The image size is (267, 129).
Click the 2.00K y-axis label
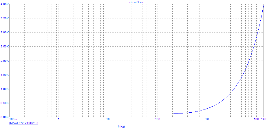click(x=5, y=61)
